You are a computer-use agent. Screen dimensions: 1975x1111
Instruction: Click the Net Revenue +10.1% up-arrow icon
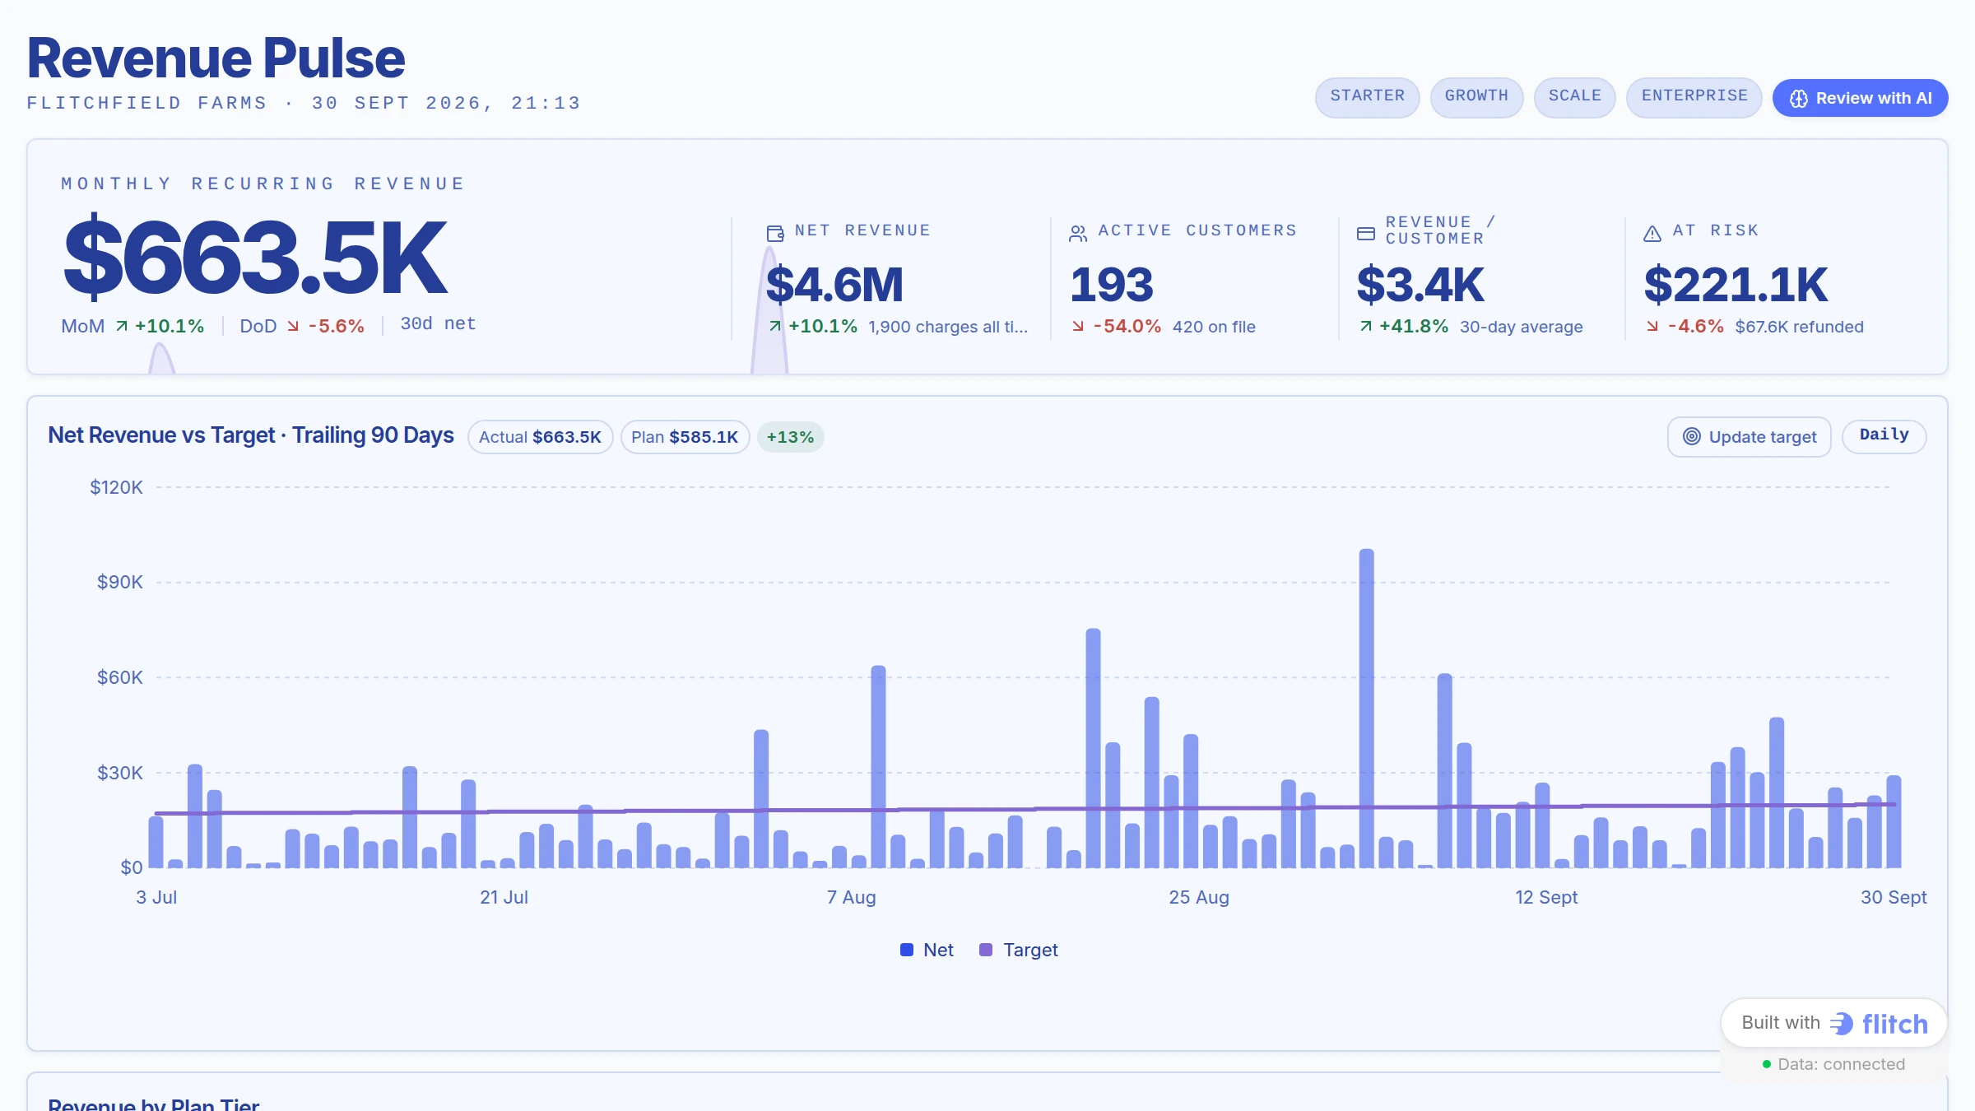775,326
